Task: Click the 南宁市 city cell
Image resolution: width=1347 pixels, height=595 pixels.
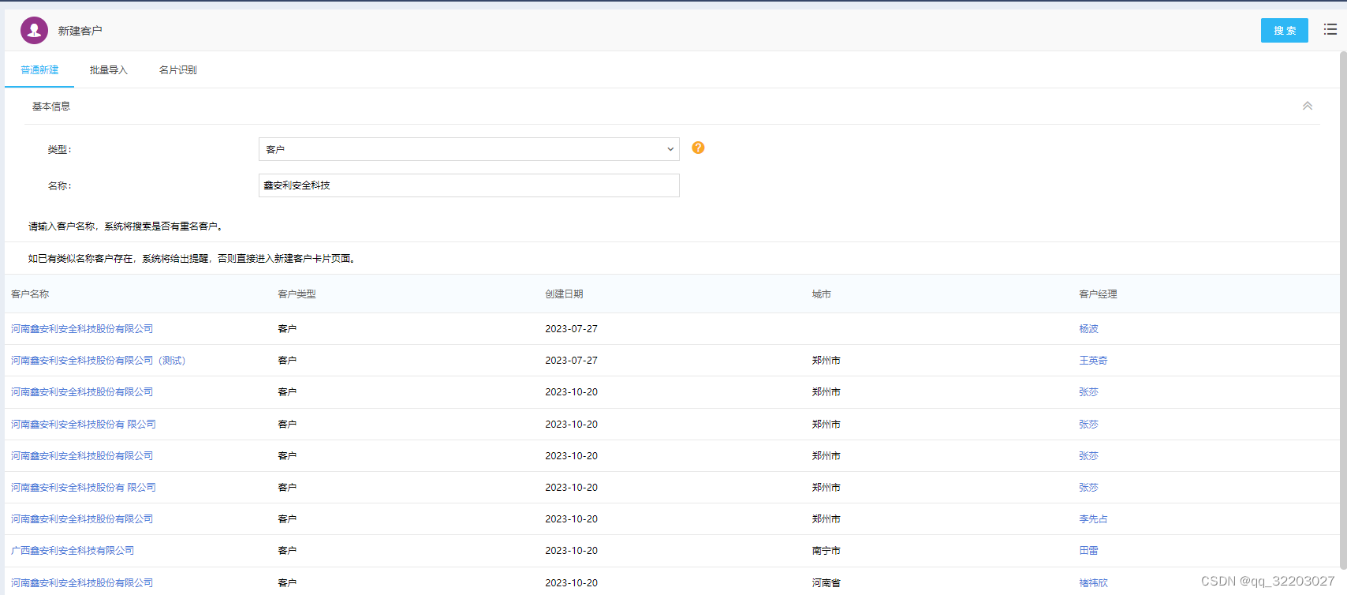Action: 826,550
